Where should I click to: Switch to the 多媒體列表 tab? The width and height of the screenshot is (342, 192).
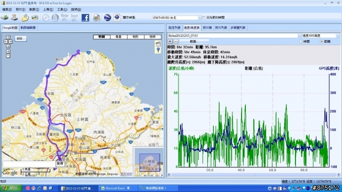point(238,28)
